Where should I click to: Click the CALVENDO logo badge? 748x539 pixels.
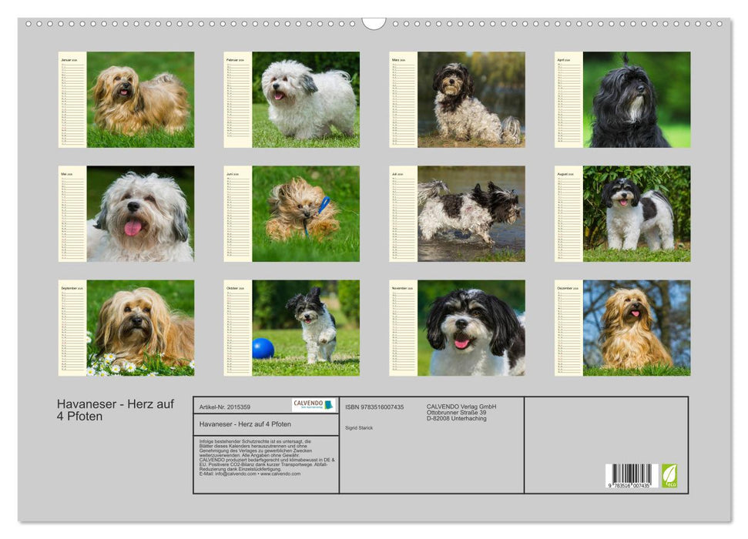[314, 405]
